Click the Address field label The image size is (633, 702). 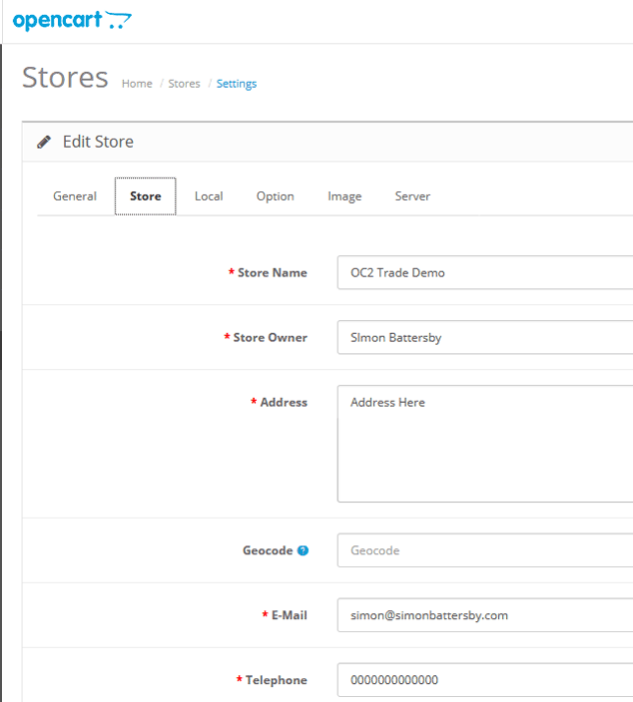284,402
